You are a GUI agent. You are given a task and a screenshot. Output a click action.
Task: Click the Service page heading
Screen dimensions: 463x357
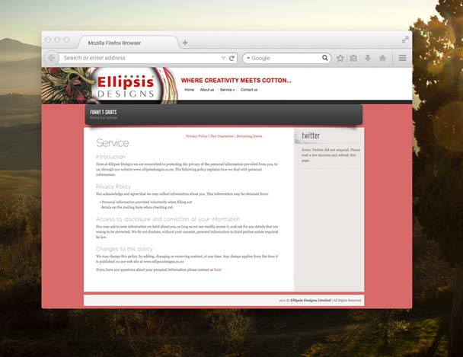113,143
